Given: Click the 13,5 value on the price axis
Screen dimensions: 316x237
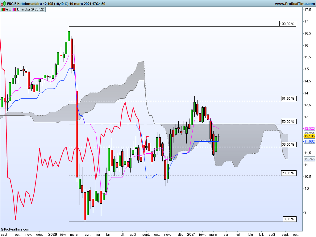Looking at the screenshot, I should [307, 105].
